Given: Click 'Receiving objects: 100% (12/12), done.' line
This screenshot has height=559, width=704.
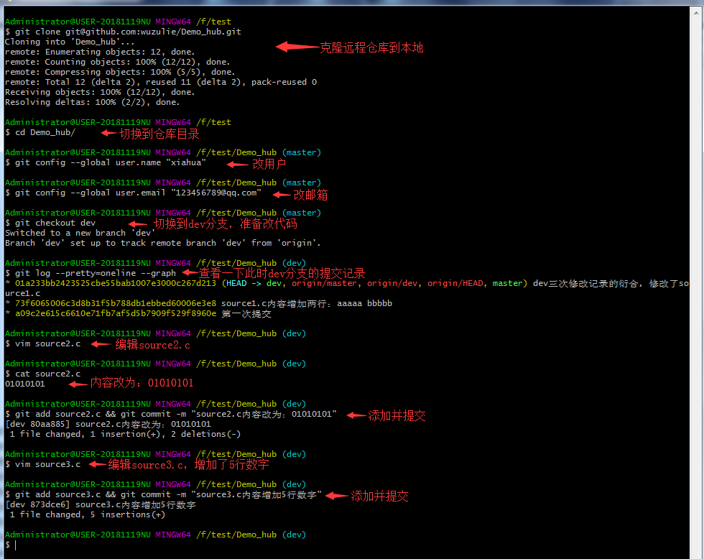Looking at the screenshot, I should [x=100, y=92].
